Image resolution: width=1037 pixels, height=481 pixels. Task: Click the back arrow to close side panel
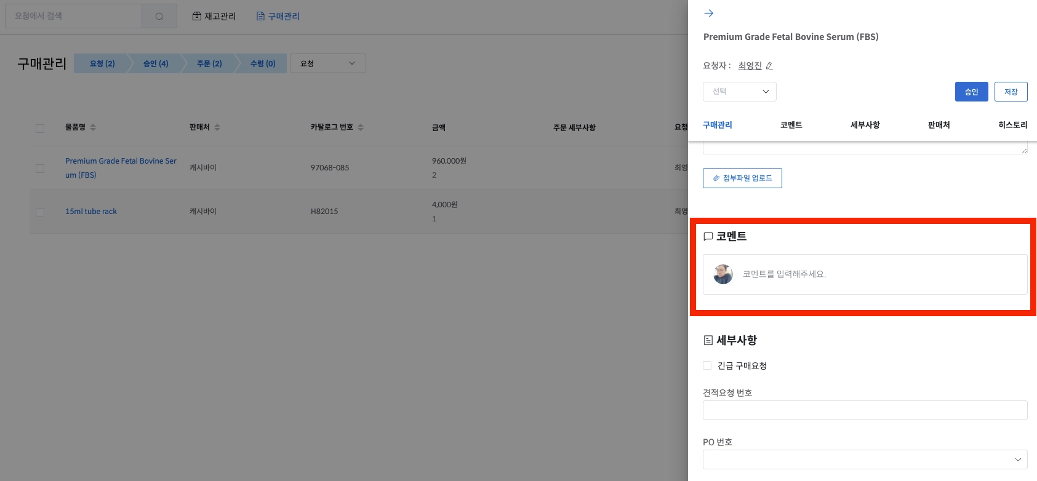[708, 13]
